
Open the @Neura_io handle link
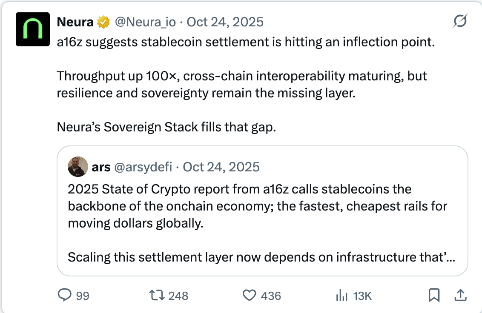pyautogui.click(x=145, y=22)
